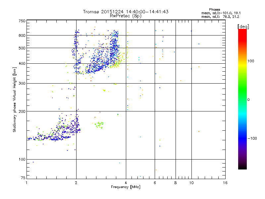Click the x-axis tick label '1'
Image resolution: width=265 pixels, height=199 pixels.
coord(26,183)
